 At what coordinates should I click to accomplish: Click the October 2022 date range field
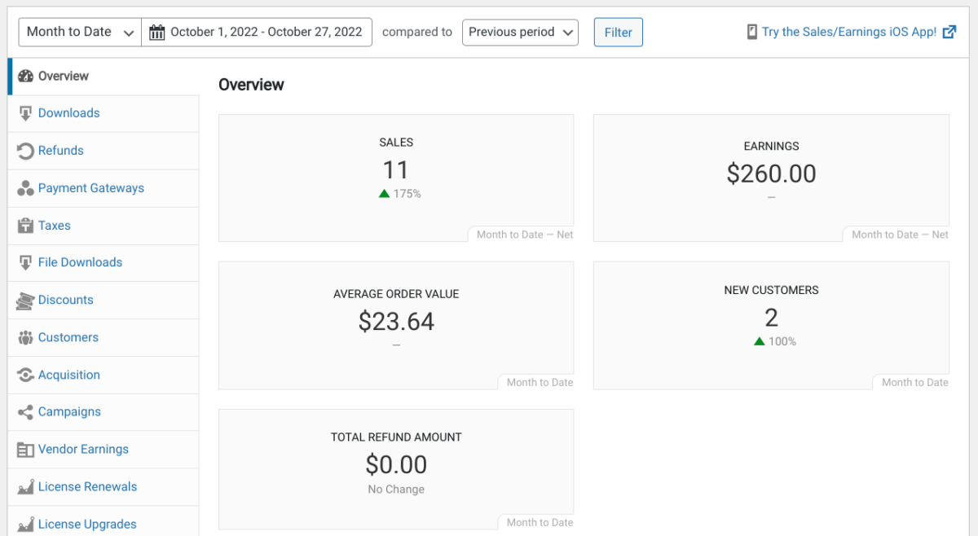266,33
